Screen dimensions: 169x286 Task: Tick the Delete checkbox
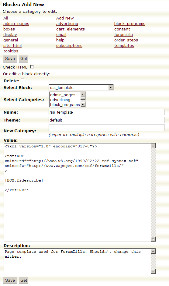(x=22, y=80)
